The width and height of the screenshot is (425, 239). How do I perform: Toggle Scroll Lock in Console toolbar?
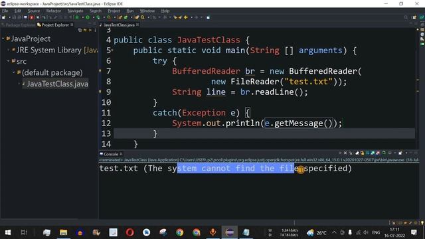point(363,153)
